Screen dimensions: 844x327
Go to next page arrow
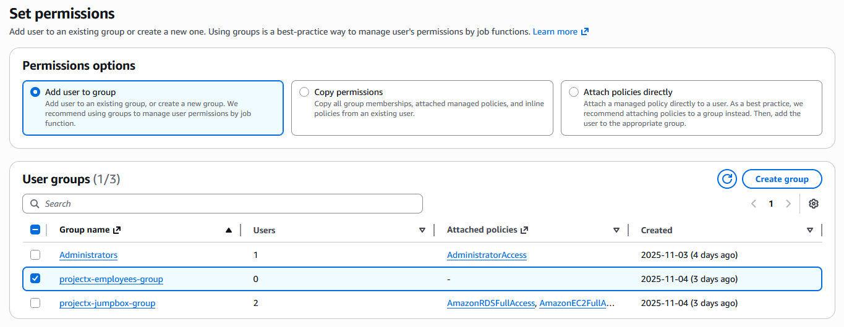click(788, 204)
